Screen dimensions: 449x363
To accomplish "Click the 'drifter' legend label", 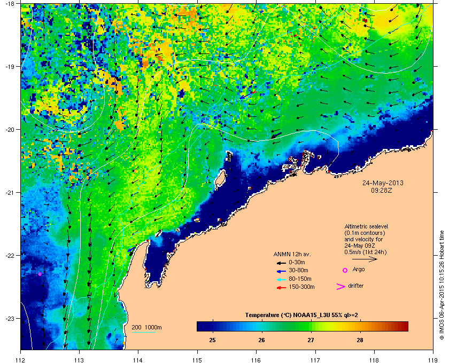I will pyautogui.click(x=355, y=286).
